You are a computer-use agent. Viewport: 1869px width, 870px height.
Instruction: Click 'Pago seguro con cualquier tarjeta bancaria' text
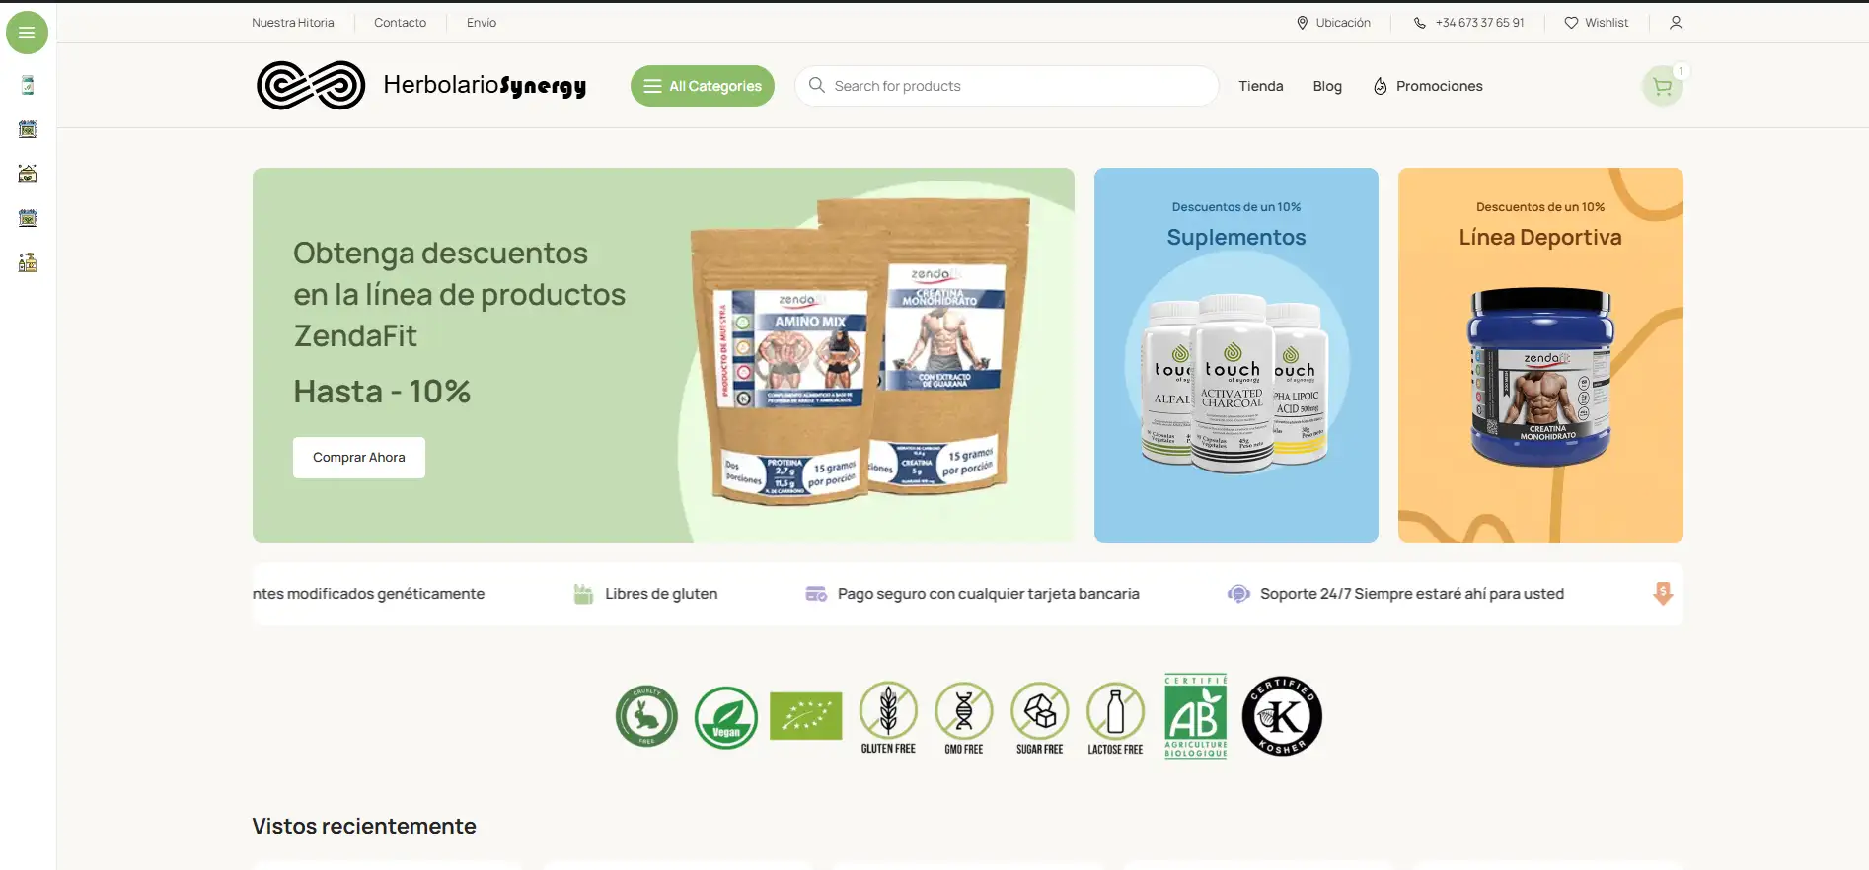tap(988, 594)
